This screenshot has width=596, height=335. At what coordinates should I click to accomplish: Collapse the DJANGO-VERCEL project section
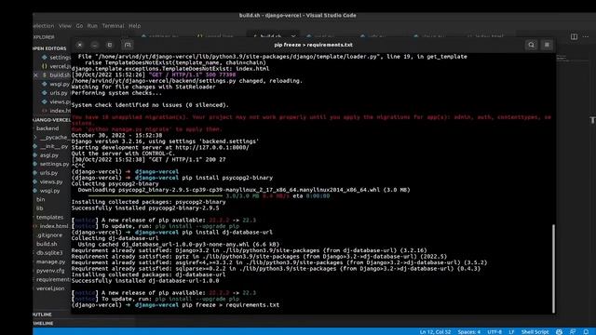[52, 120]
